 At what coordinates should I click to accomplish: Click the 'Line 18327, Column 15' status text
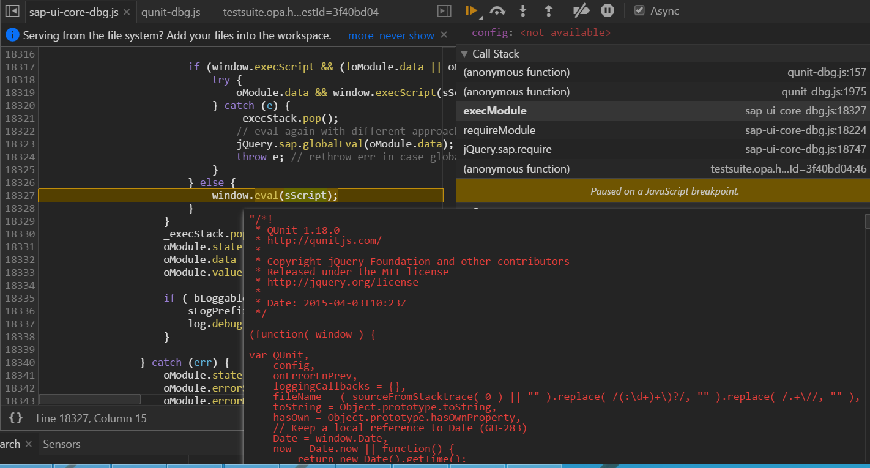91,418
